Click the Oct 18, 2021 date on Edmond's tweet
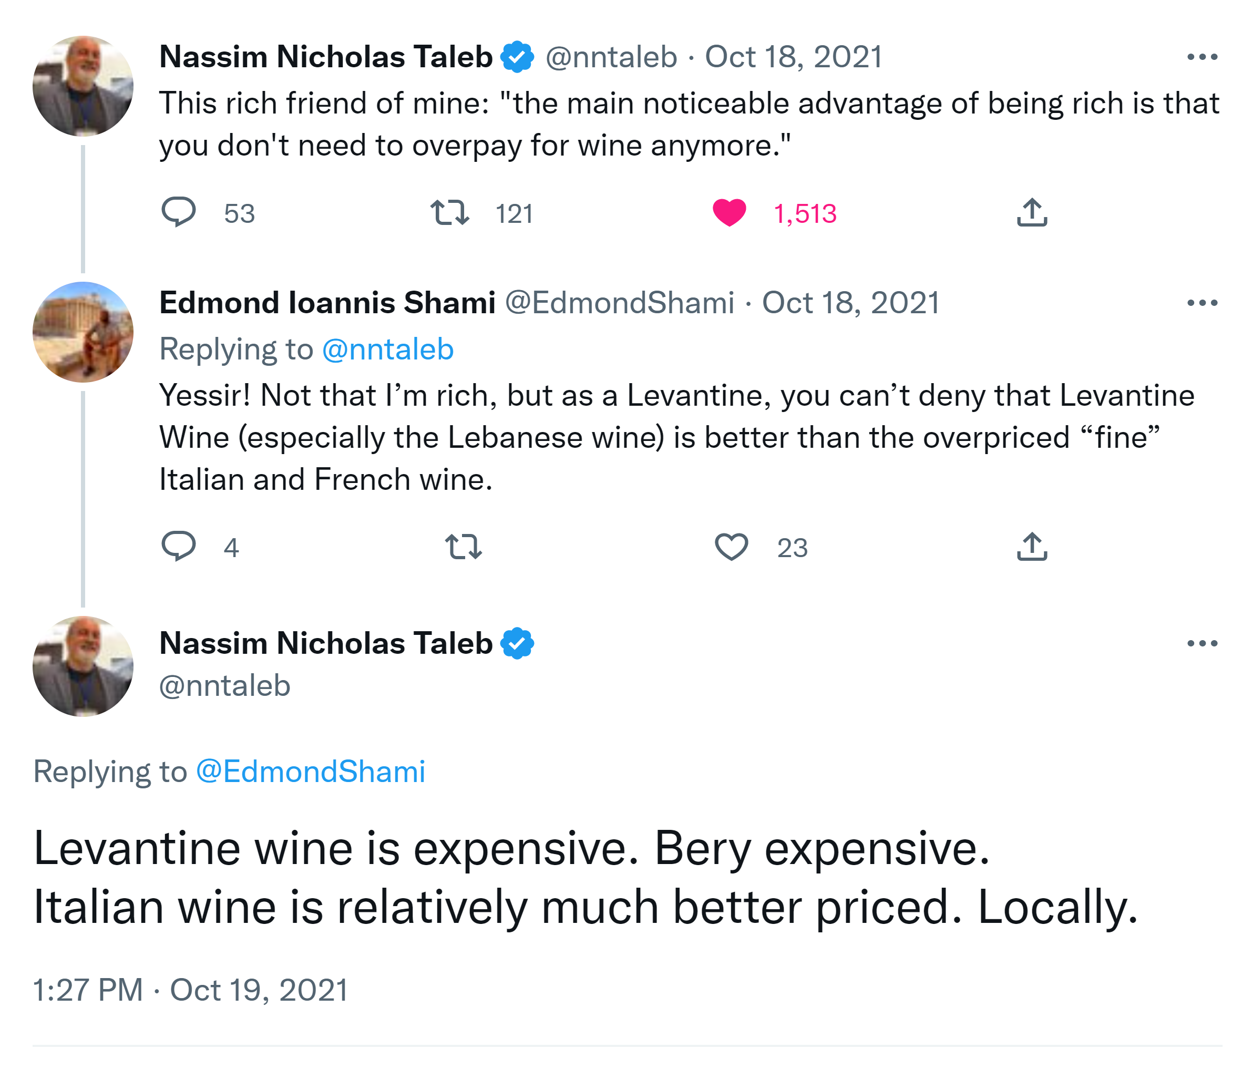The width and height of the screenshot is (1252, 1069). (x=850, y=303)
